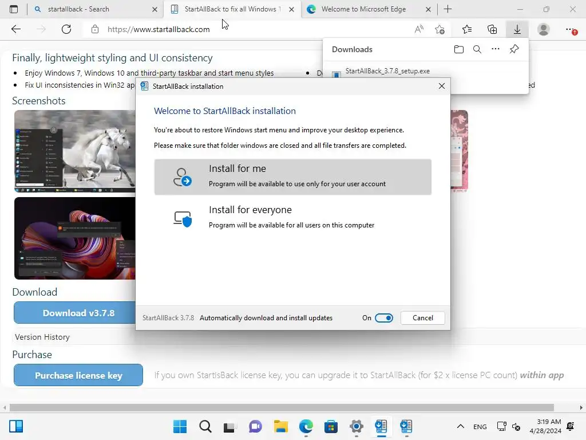Click the Install for me user icon
Viewport: 586px width, 440px height.
click(182, 177)
